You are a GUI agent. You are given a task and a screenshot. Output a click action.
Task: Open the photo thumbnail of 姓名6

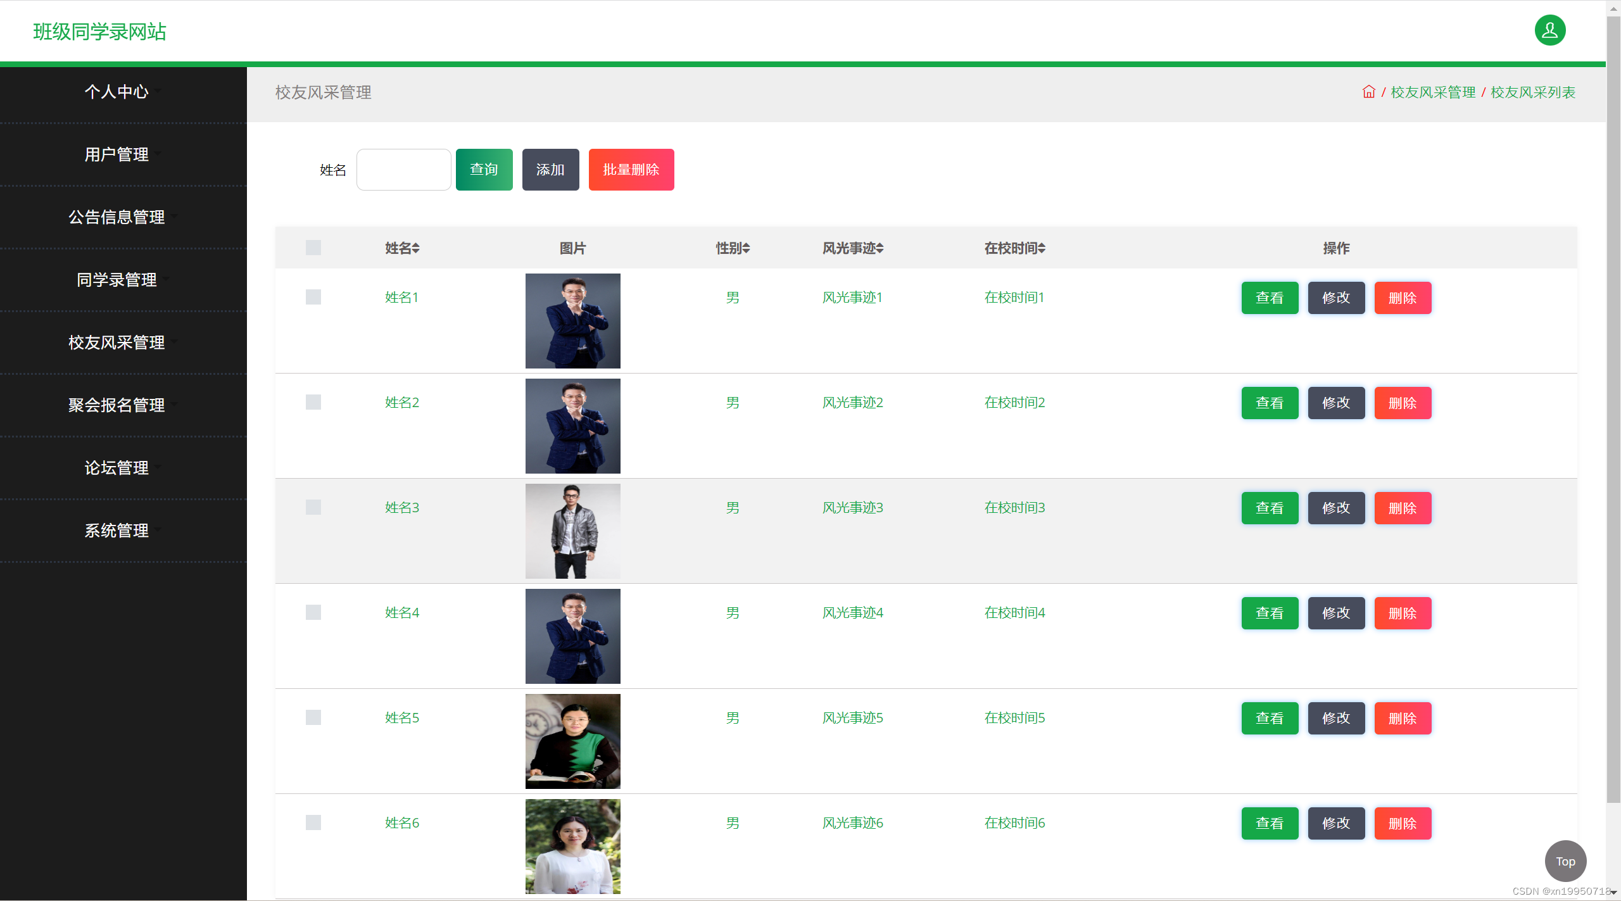572,847
